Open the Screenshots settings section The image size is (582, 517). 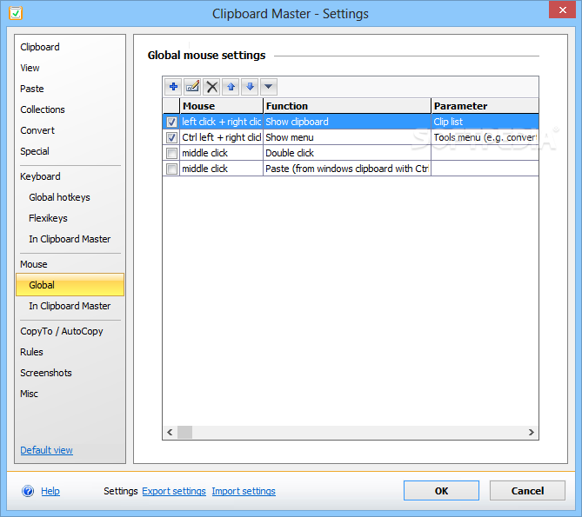coord(45,373)
